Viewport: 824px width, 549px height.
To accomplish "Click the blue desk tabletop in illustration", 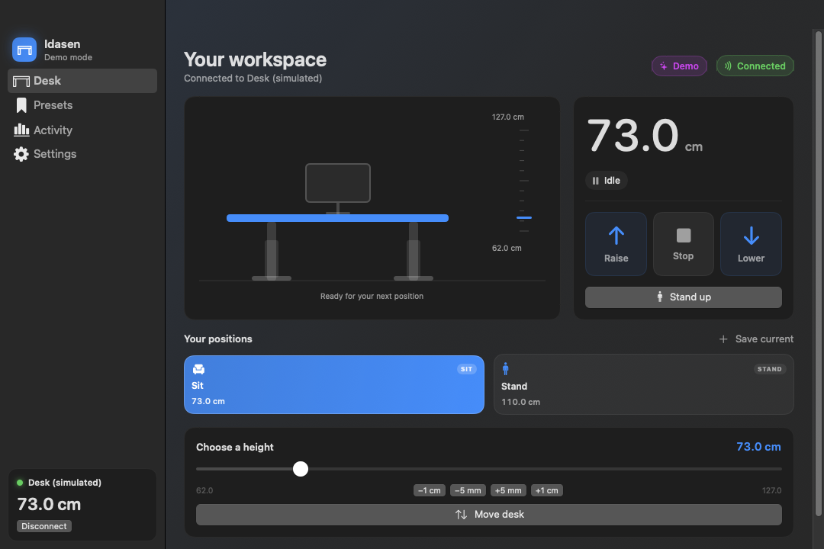I will [337, 218].
